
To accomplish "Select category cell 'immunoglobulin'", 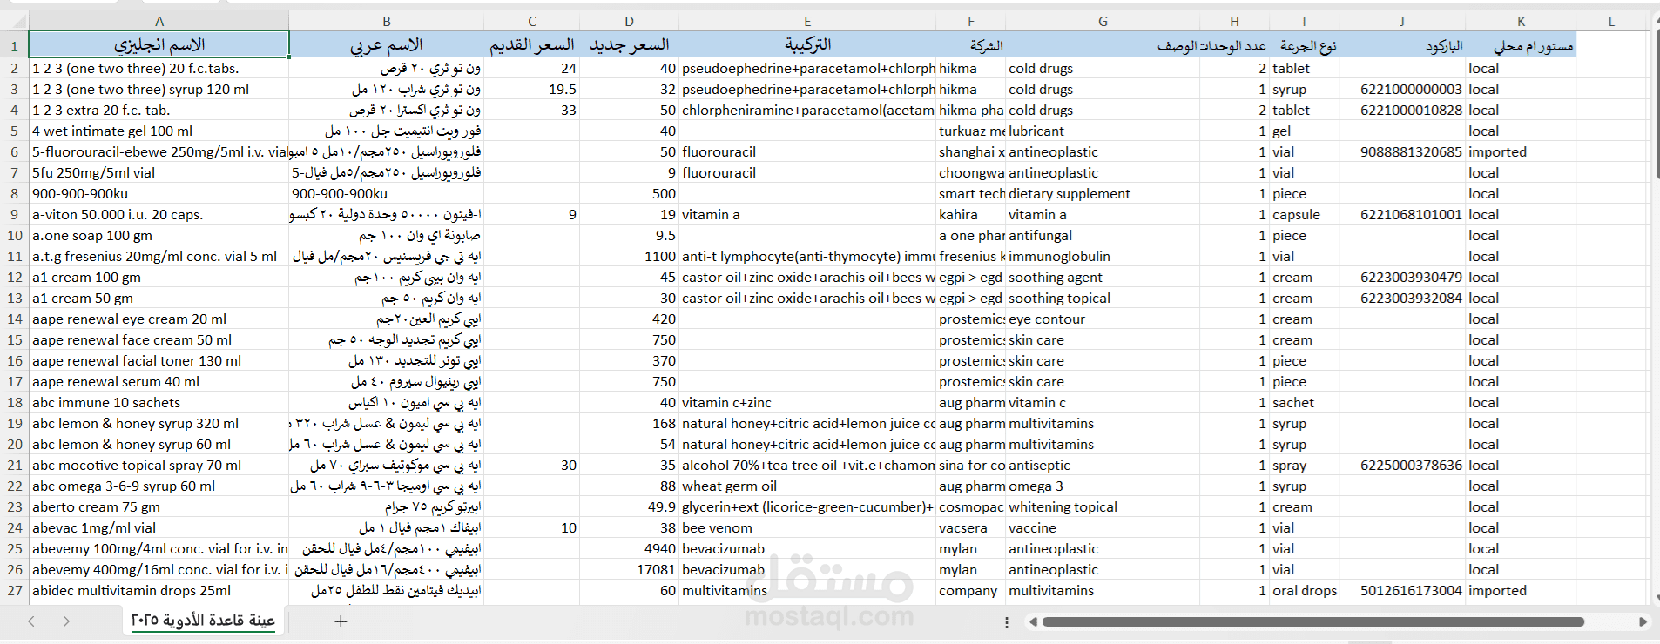I will pyautogui.click(x=1103, y=256).
